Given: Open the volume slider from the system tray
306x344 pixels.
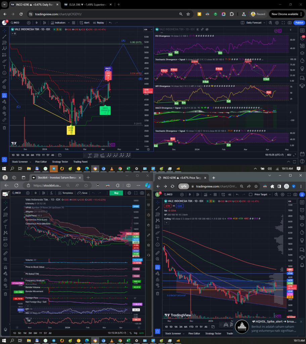Looking at the screenshot, I should tap(270, 168).
